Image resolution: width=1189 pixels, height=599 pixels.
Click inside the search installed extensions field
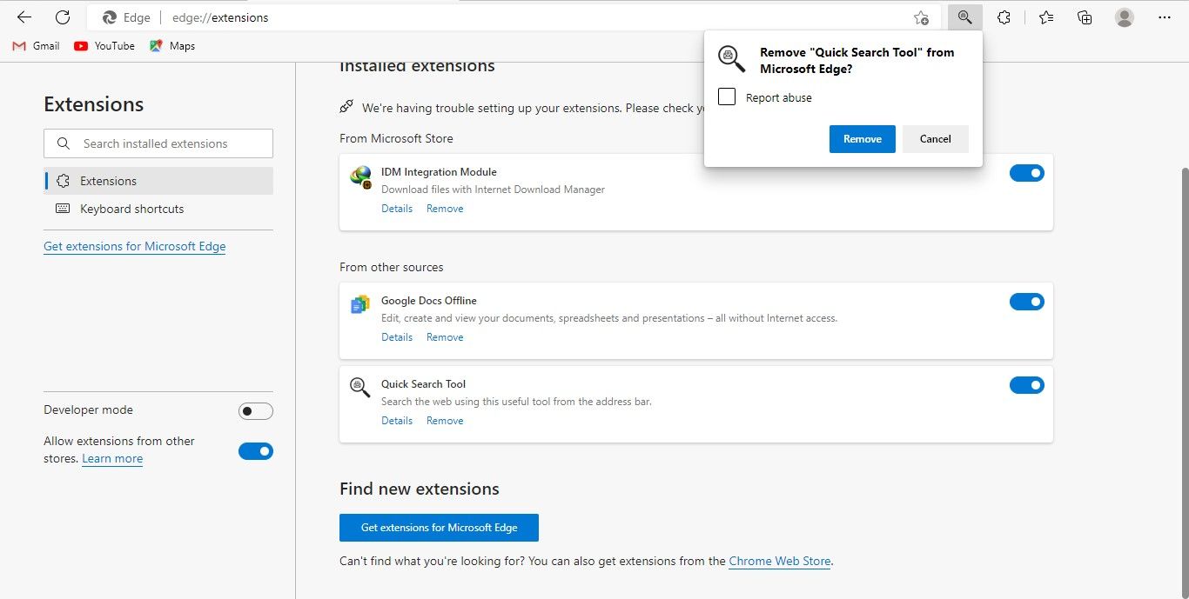pos(158,143)
